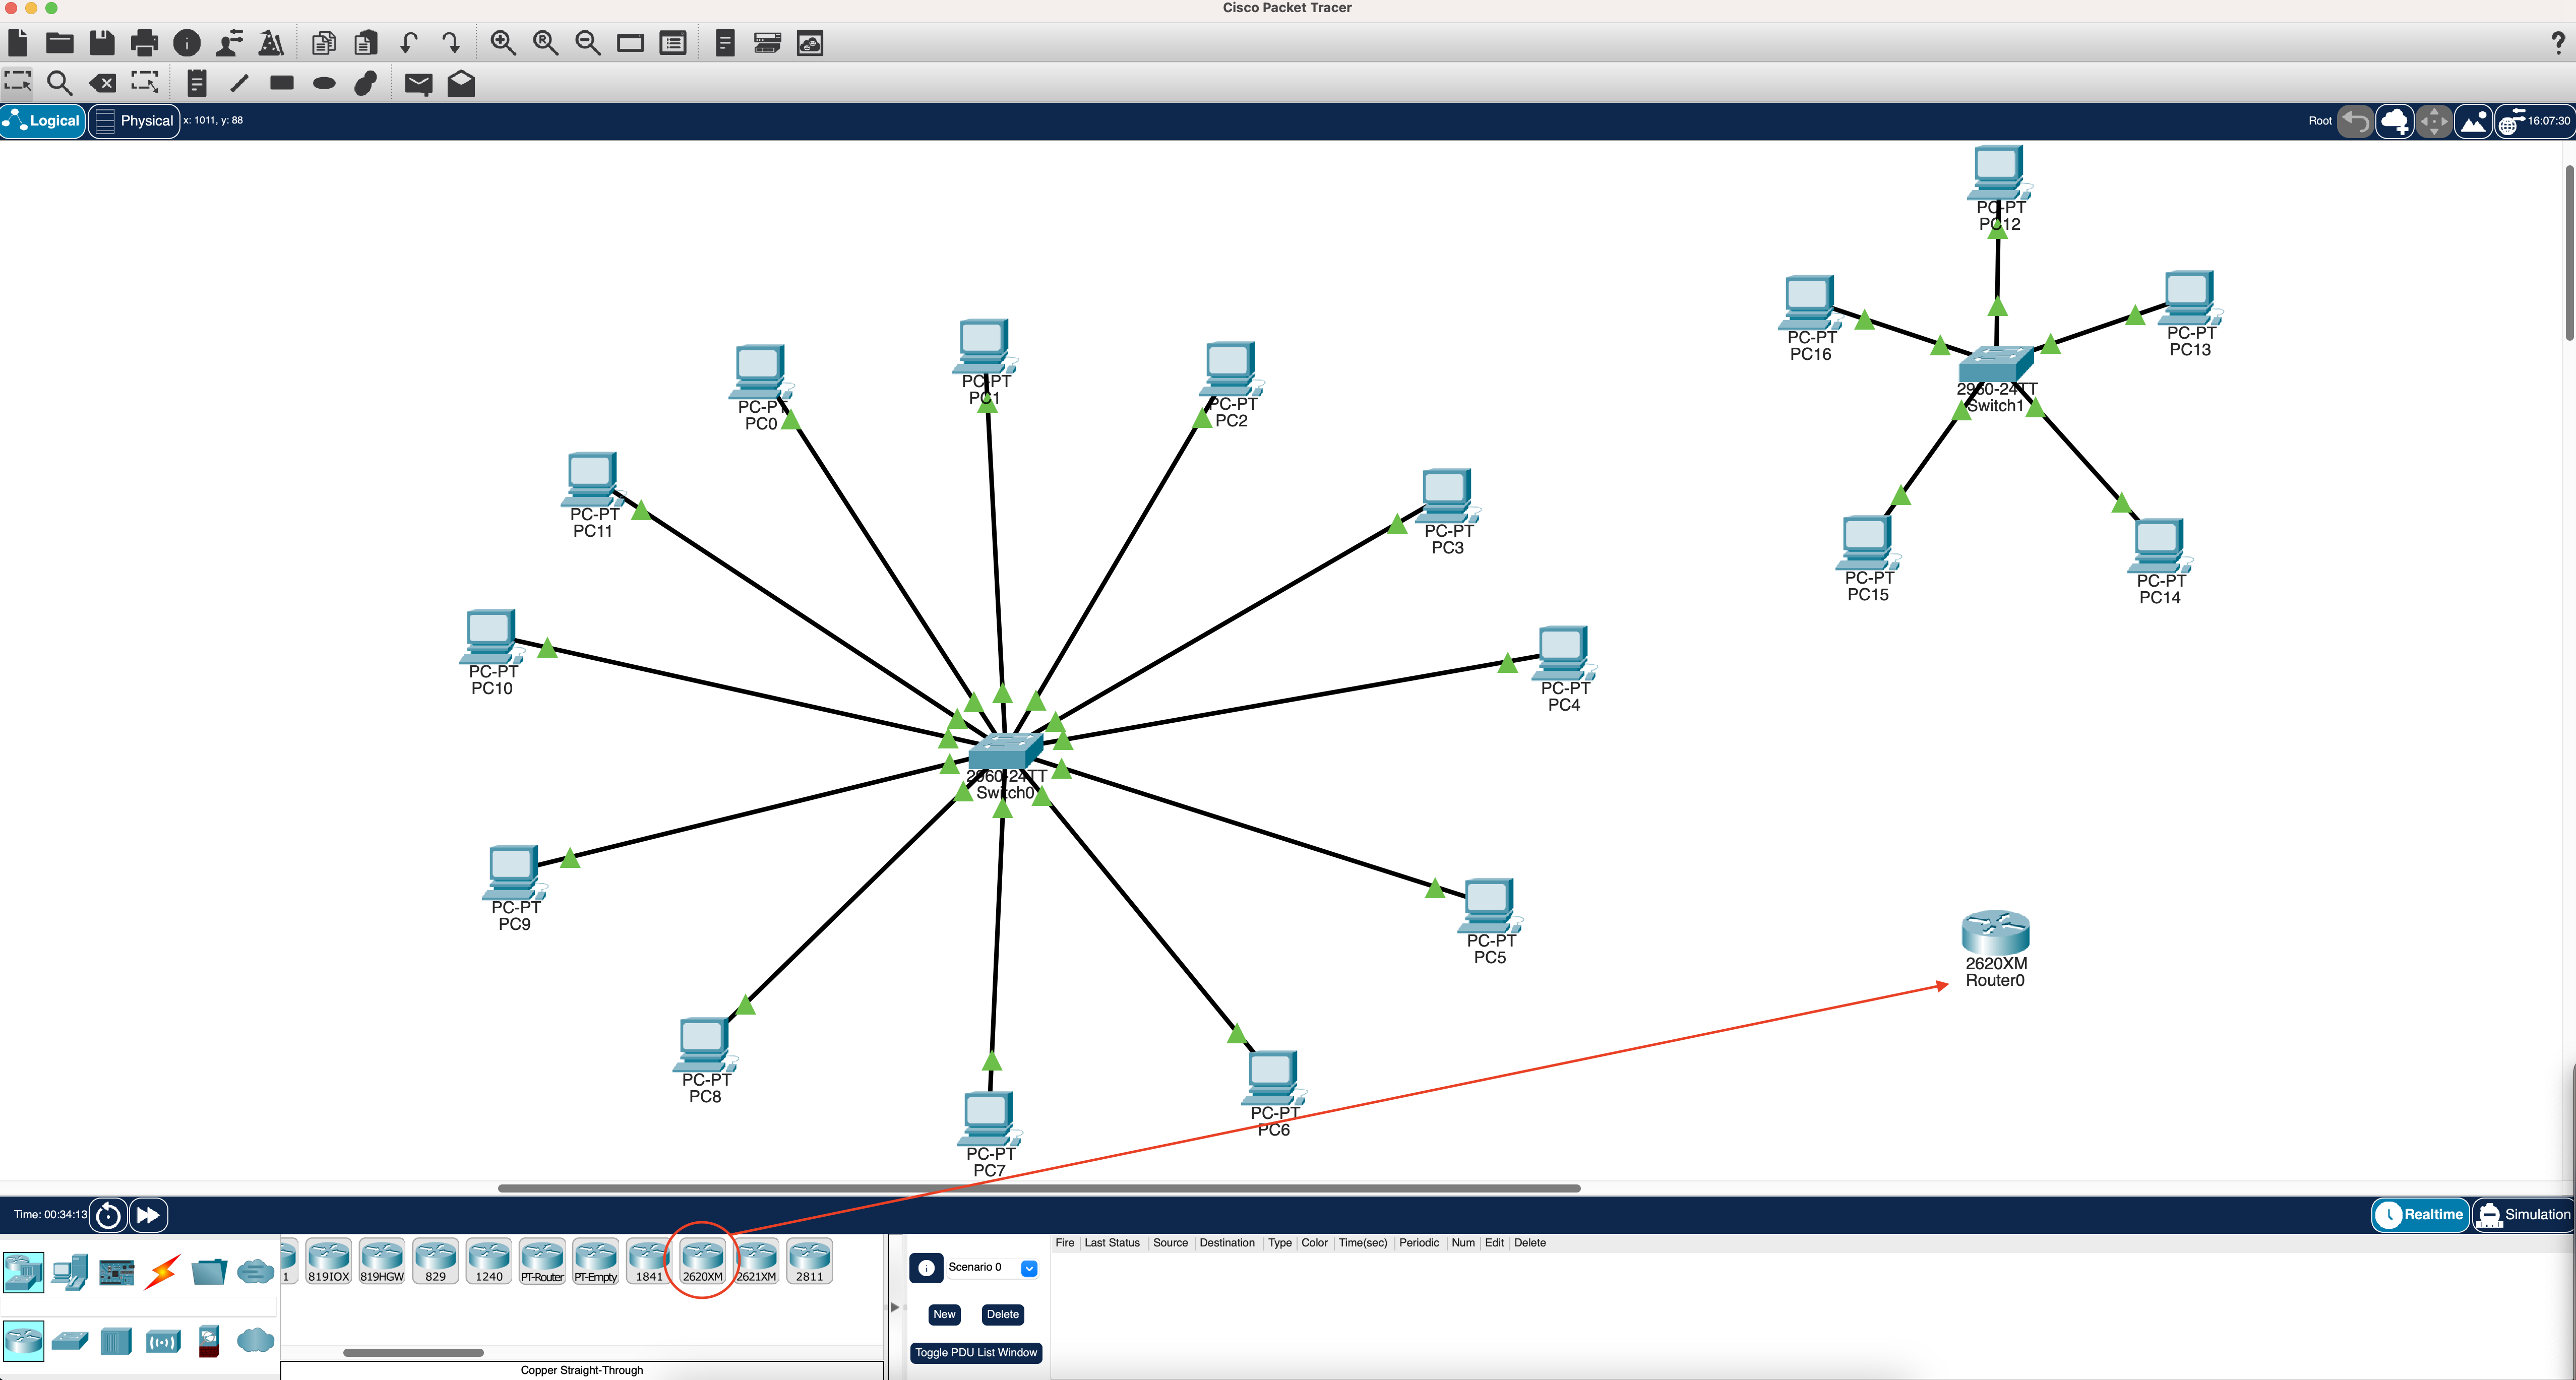
Task: Activate the Delete tool
Action: [x=102, y=83]
